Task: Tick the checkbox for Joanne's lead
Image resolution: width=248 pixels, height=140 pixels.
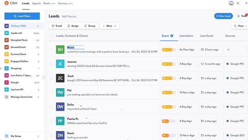Action: (x=51, y=64)
